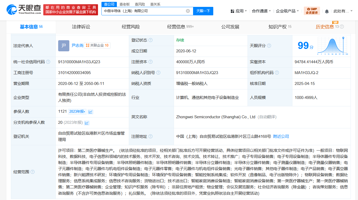Expand the 合作通道 dropdown menu

pyautogui.click(x=262, y=11)
